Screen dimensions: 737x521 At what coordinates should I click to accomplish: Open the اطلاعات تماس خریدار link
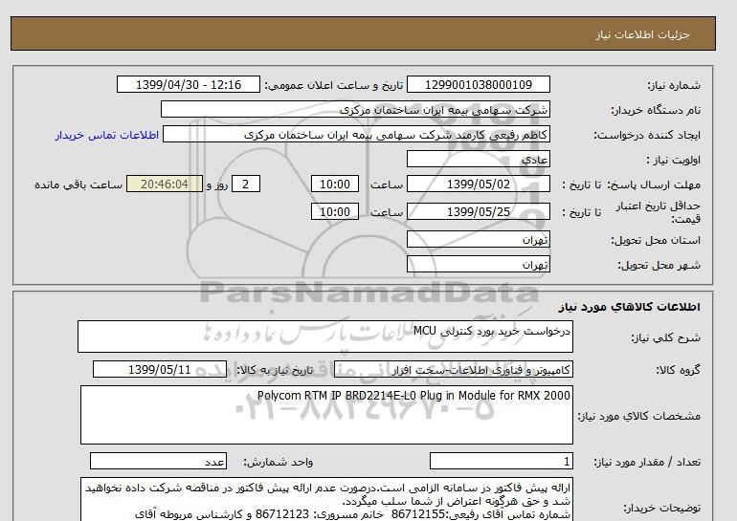(106, 135)
